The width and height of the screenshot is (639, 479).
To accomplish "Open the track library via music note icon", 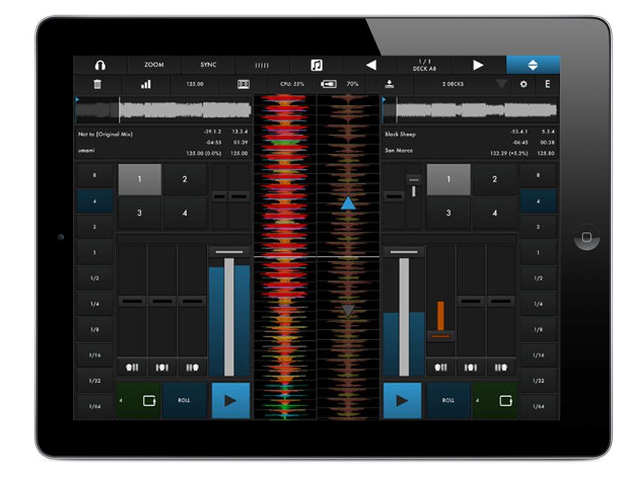I will click(x=315, y=65).
